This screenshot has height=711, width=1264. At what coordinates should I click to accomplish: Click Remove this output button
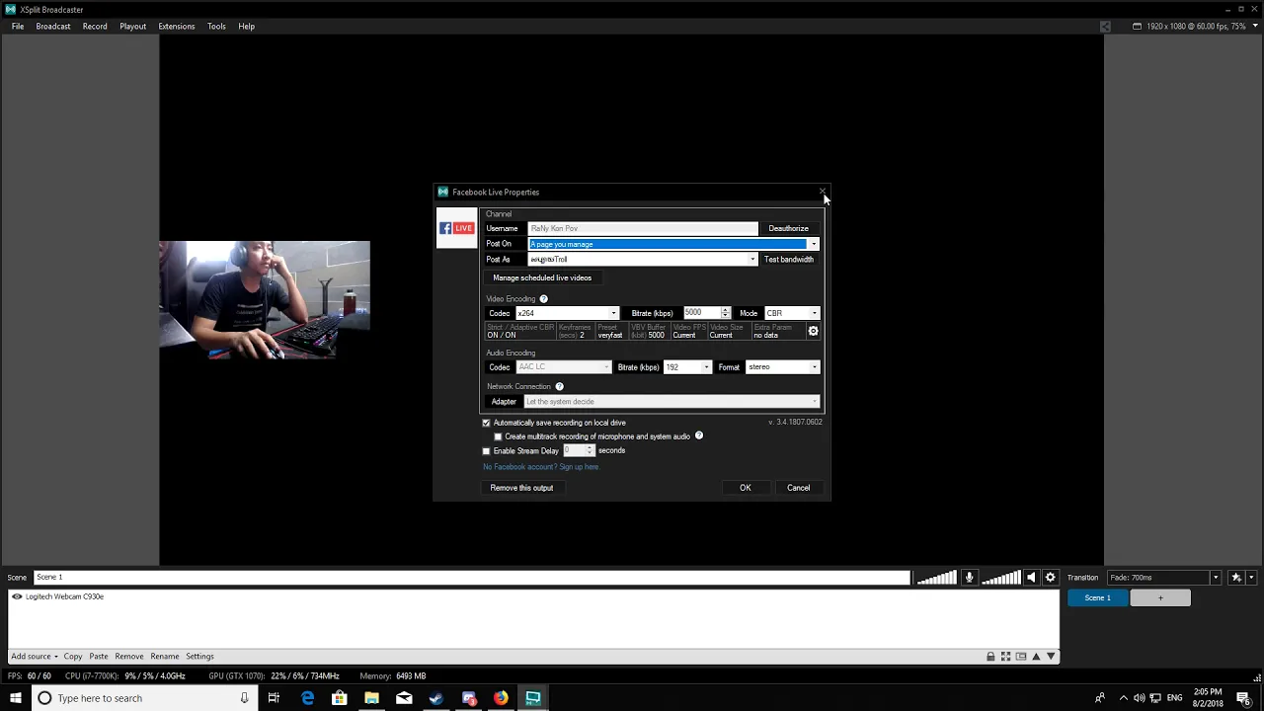pos(521,488)
